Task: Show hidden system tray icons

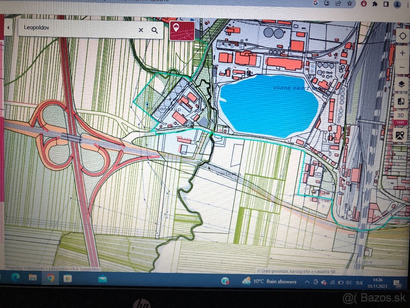Action: point(306,282)
